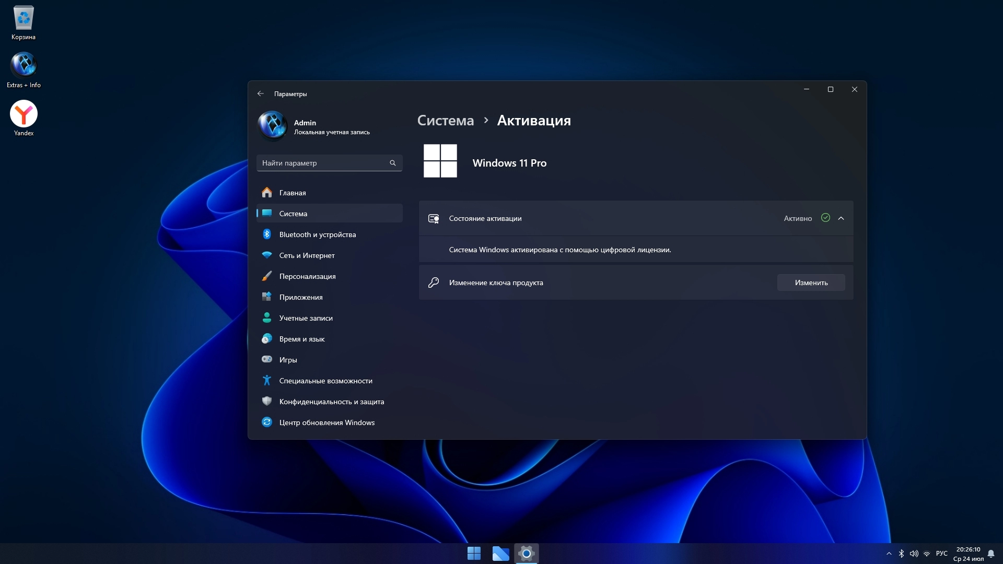Screen dimensions: 1003x564
Task: Open Время и язык settings
Action: click(301, 339)
